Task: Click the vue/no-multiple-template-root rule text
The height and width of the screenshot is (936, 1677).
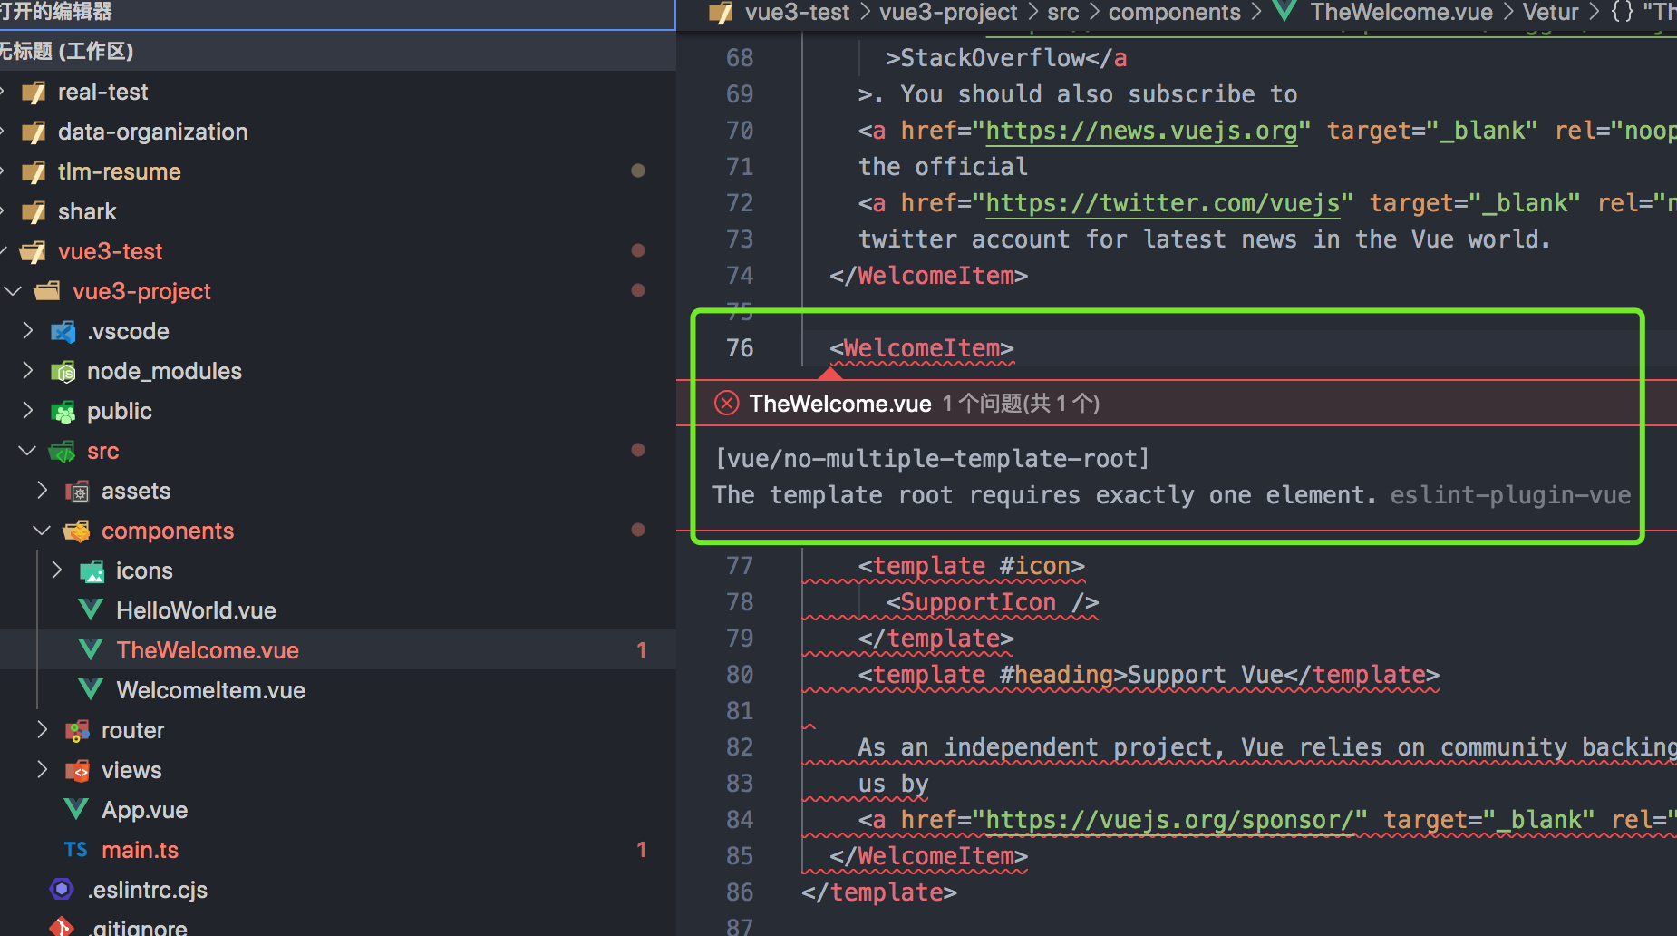Action: (x=933, y=459)
